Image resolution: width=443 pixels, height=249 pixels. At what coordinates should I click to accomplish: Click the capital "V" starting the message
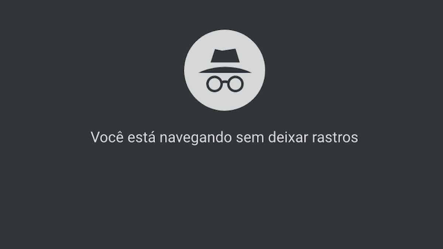point(95,138)
